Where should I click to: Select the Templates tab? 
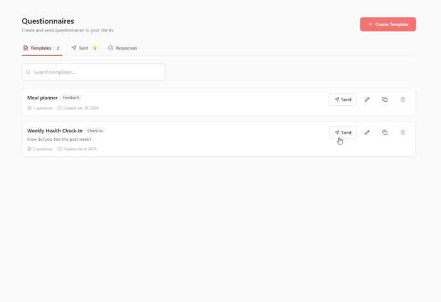[x=42, y=48]
